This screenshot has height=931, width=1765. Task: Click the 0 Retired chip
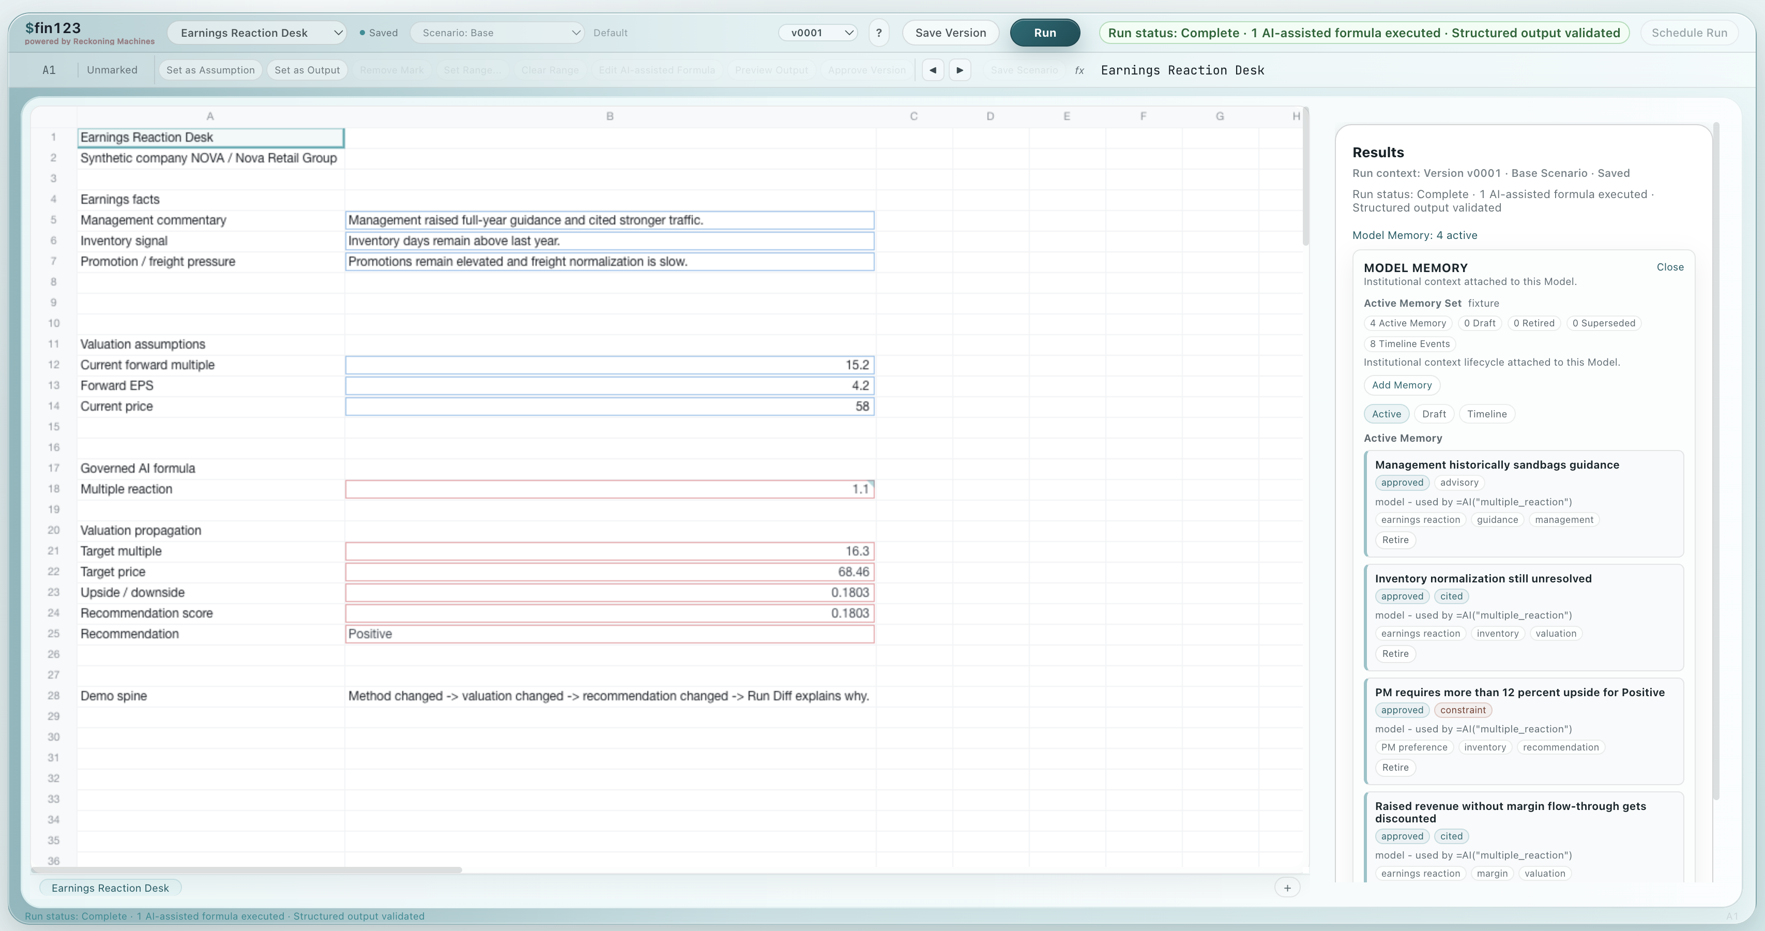(1533, 323)
